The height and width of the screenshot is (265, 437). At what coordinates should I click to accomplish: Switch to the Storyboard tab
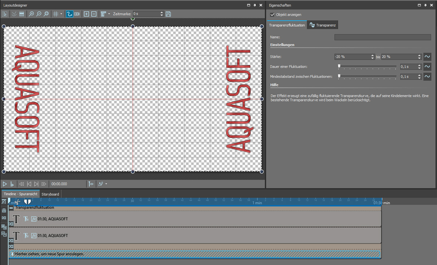pyautogui.click(x=50, y=194)
